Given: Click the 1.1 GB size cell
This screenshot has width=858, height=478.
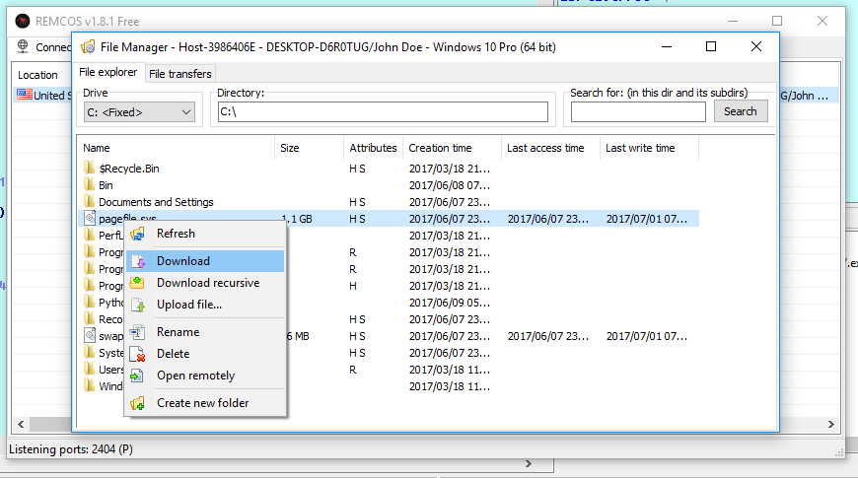Looking at the screenshot, I should 297,219.
